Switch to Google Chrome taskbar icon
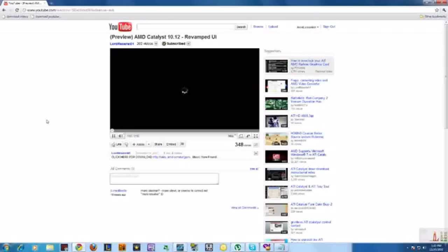The image size is (448, 252). pos(79,247)
